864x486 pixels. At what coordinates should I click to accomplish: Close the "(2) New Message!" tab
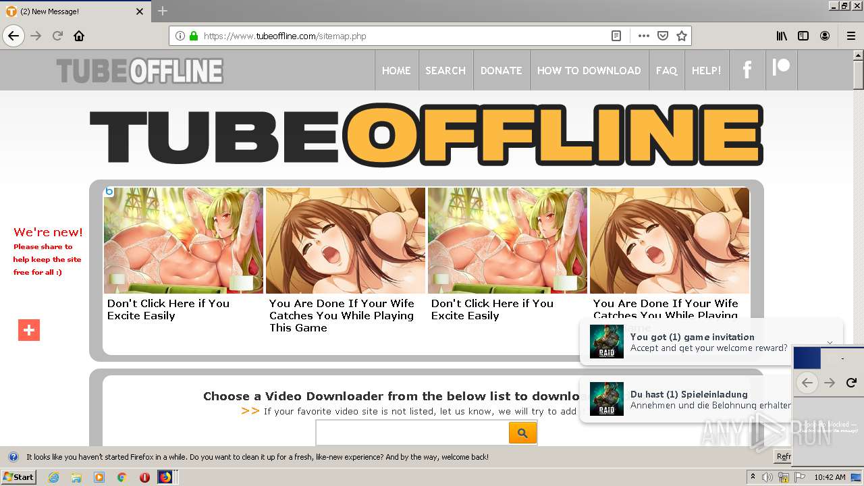pyautogui.click(x=140, y=11)
